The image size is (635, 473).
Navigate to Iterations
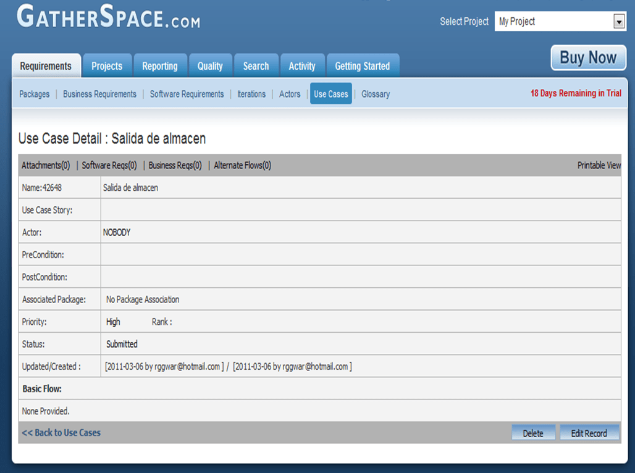pos(251,94)
